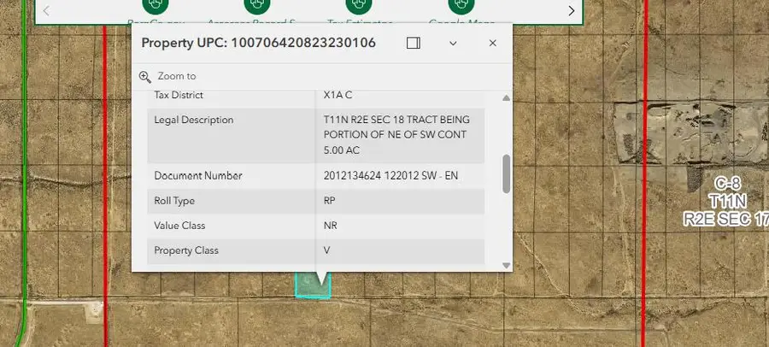Click the C-8 T11N R2E SEC 17 map label
The height and width of the screenshot is (347, 769).
click(727, 201)
